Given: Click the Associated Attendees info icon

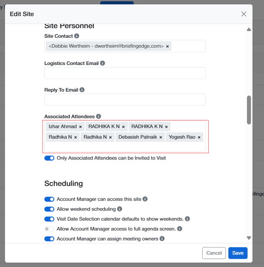Looking at the screenshot, I should pos(99,117).
